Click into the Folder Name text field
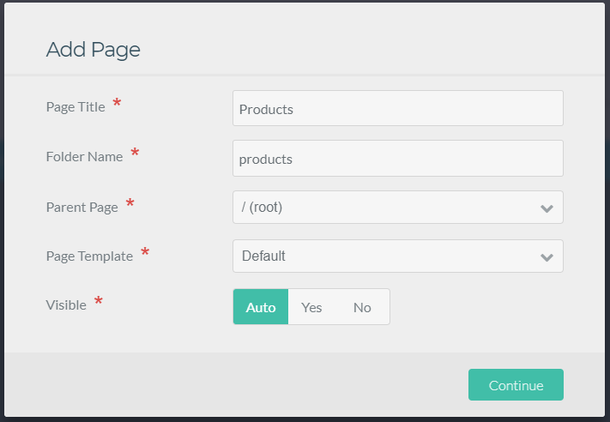The width and height of the screenshot is (610, 422). tap(397, 159)
